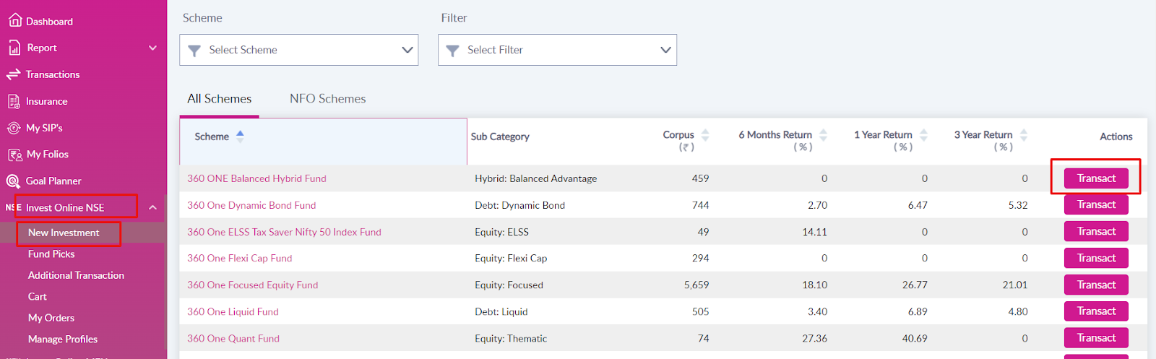Switch to the NFO Schemes tab
Viewport: 1156px width, 359px height.
coord(328,99)
